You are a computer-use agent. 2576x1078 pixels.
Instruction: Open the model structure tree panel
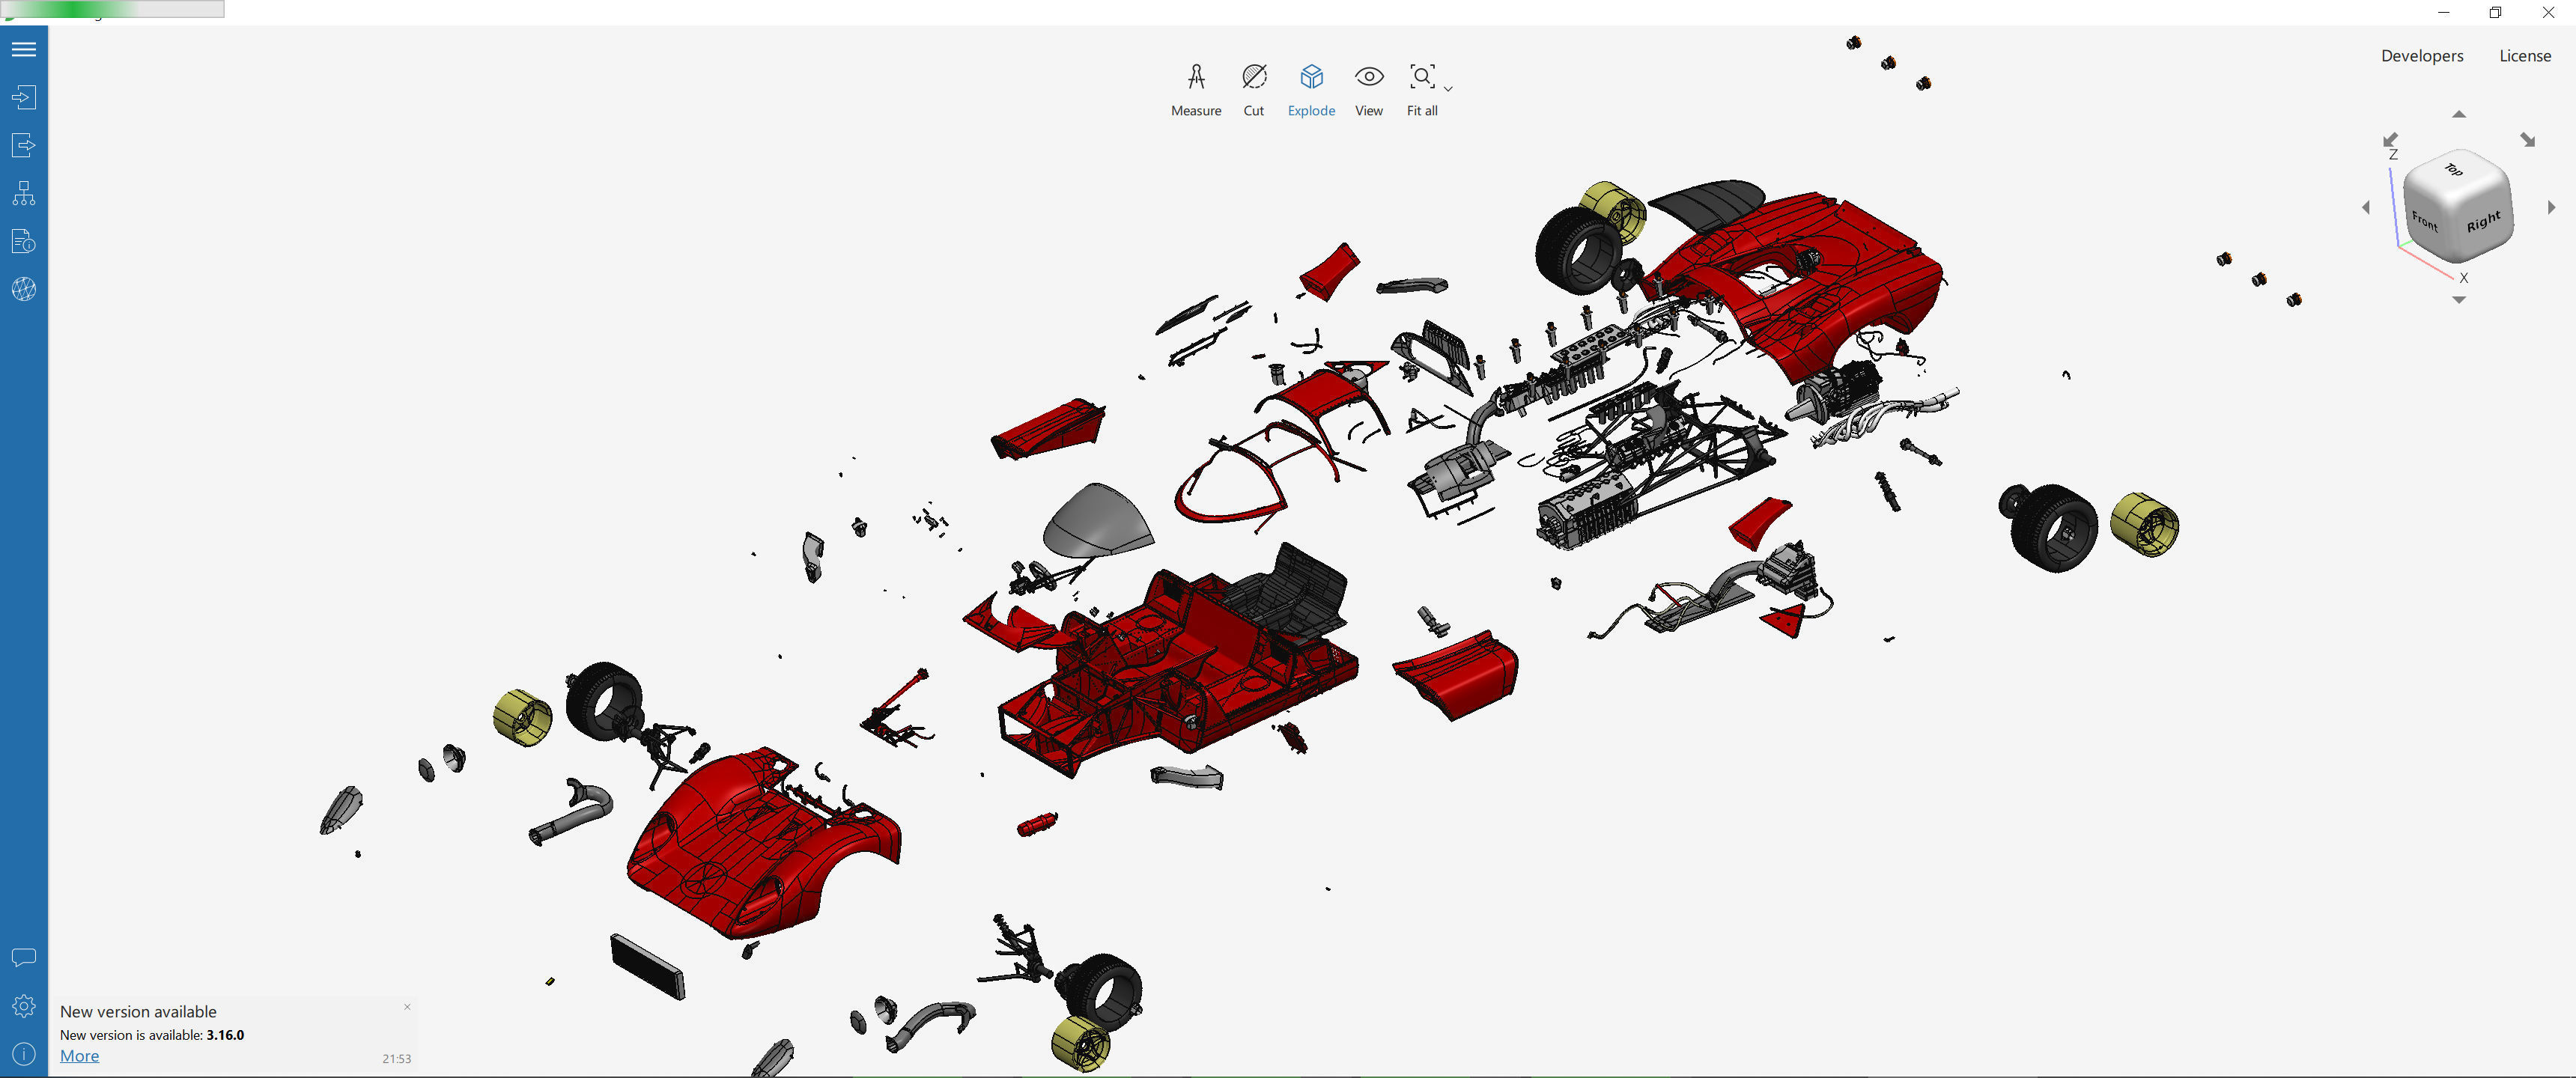[24, 193]
